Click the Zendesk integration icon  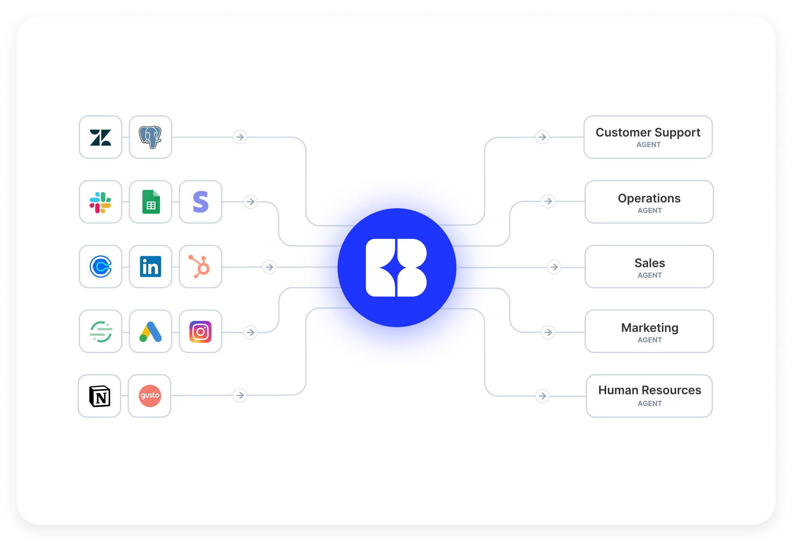click(100, 137)
